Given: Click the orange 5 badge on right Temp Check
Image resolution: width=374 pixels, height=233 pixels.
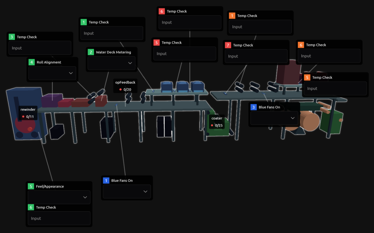Looking at the screenshot, I should click(307, 77).
